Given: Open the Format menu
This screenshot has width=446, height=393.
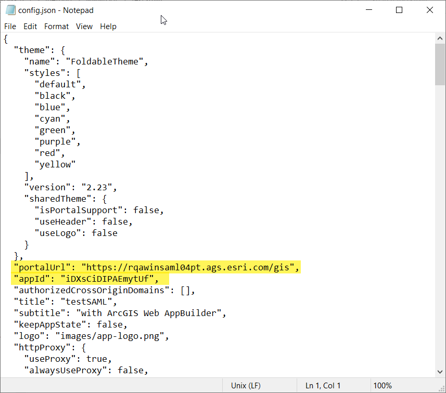Looking at the screenshot, I should pos(56,27).
